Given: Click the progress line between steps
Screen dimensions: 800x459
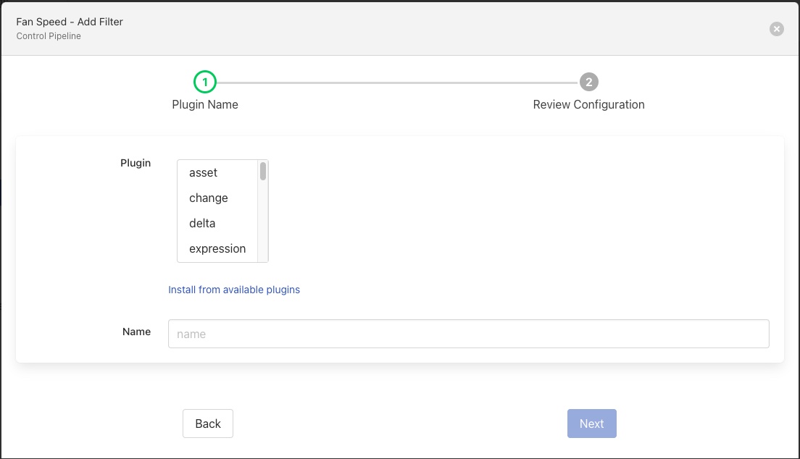Looking at the screenshot, I should pos(399,83).
